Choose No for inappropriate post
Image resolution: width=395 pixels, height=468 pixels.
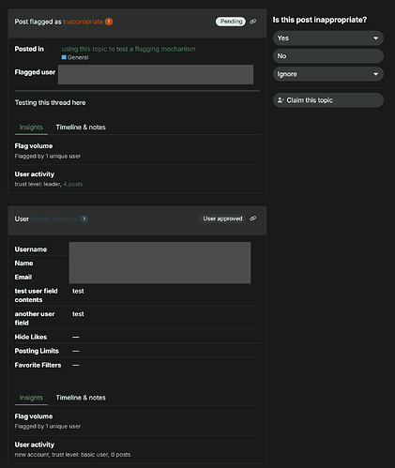(x=328, y=56)
